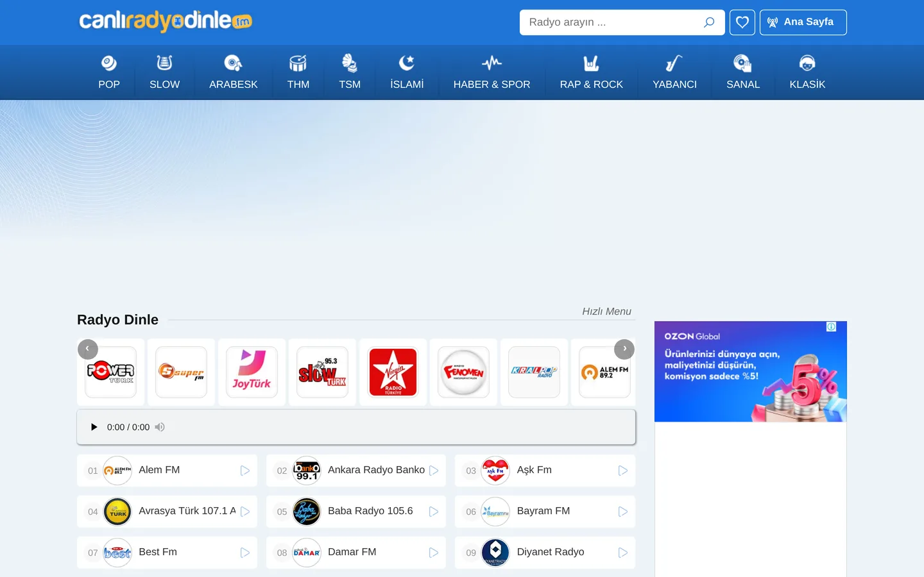This screenshot has width=924, height=577.
Task: Open the Baba Radyo 105.6 link
Action: click(370, 511)
